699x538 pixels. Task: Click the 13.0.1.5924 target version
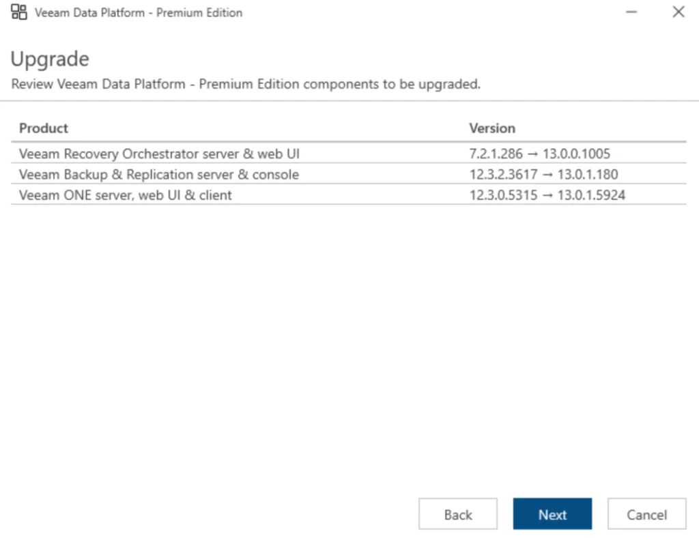coord(591,195)
